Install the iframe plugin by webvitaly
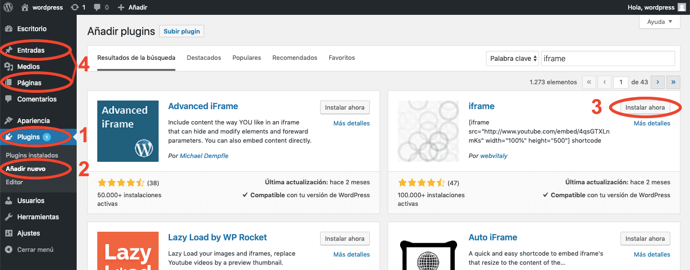 645,108
